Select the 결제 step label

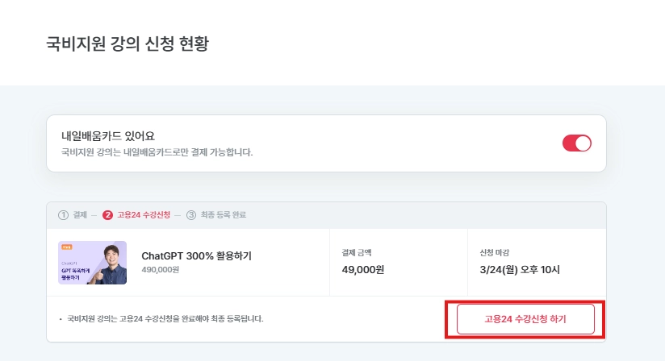point(79,215)
